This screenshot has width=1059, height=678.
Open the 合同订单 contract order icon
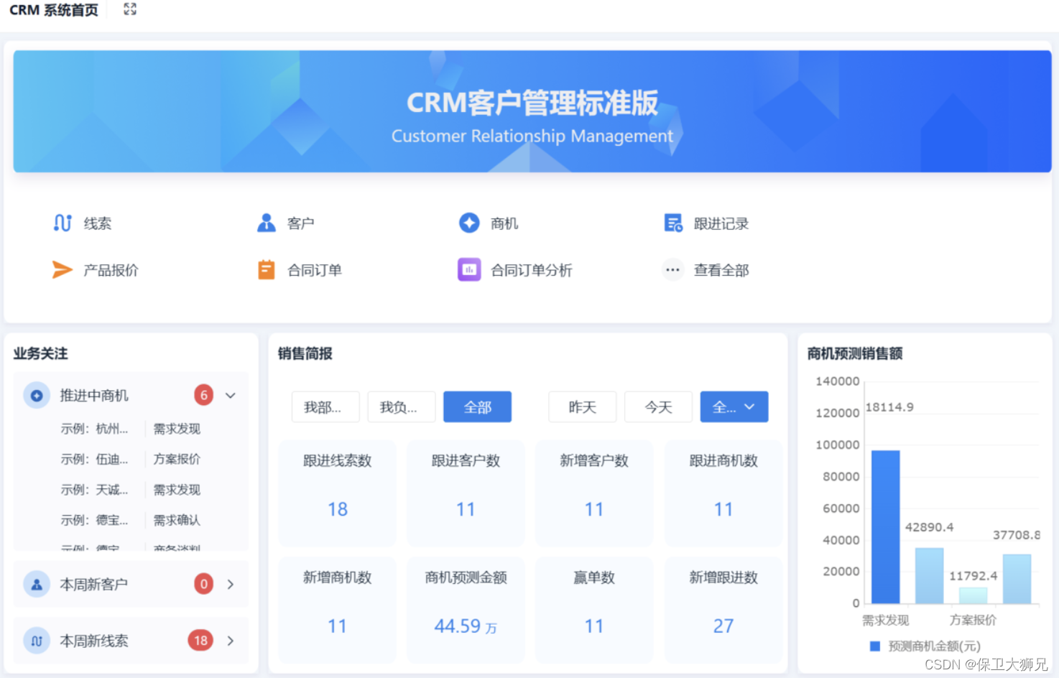[x=267, y=270]
